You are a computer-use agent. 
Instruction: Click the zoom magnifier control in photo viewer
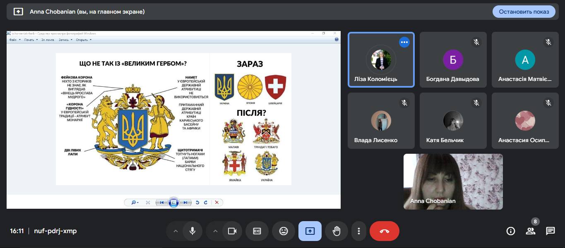(x=135, y=203)
